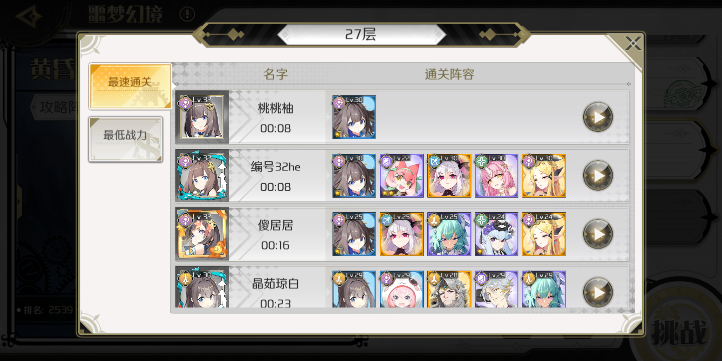722x361 pixels.
Task: Close the 27层 popup window
Action: coord(633,44)
